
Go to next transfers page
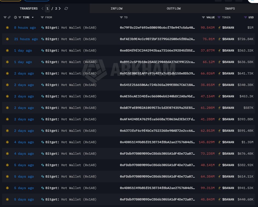click(x=60, y=8)
